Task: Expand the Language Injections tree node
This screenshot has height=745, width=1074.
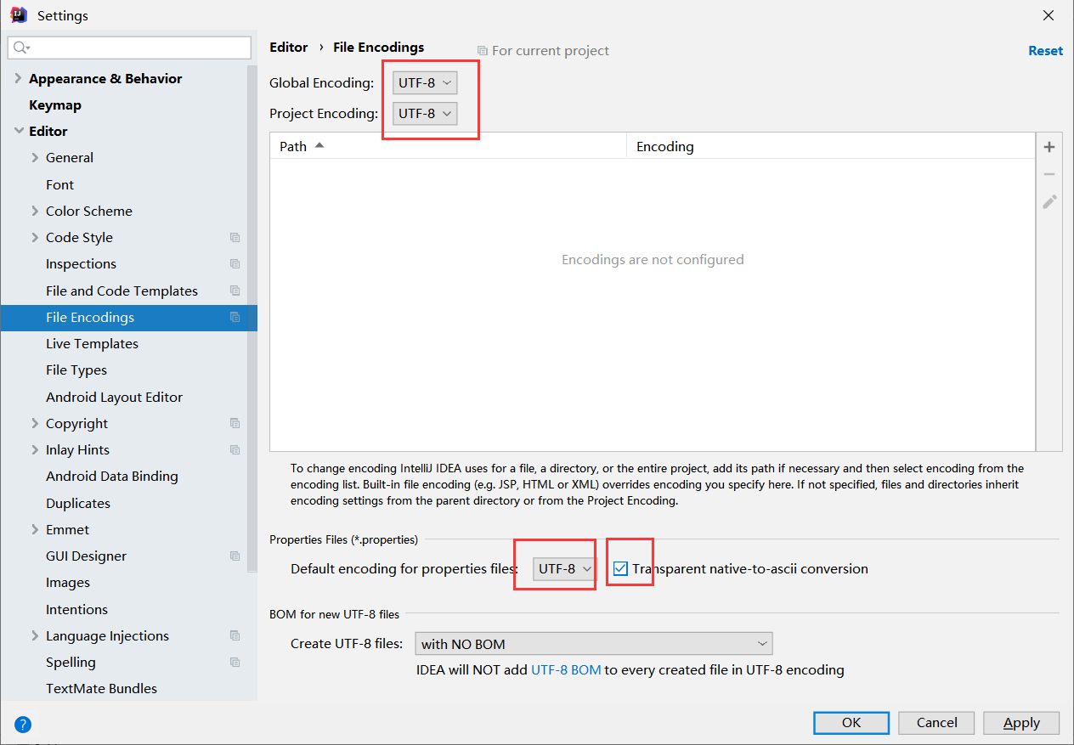Action: coord(35,636)
